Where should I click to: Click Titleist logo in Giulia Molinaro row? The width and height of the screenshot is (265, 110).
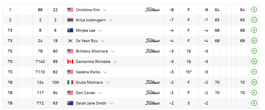click(153, 82)
